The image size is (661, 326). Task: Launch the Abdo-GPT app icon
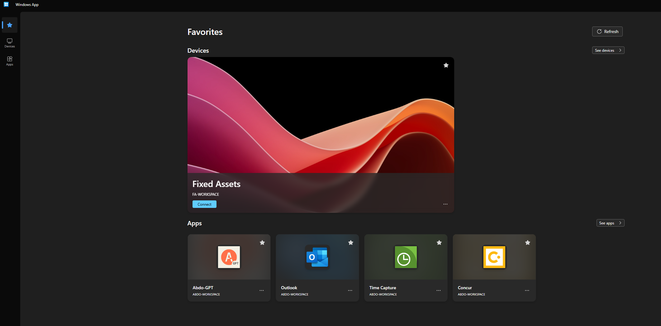229,257
